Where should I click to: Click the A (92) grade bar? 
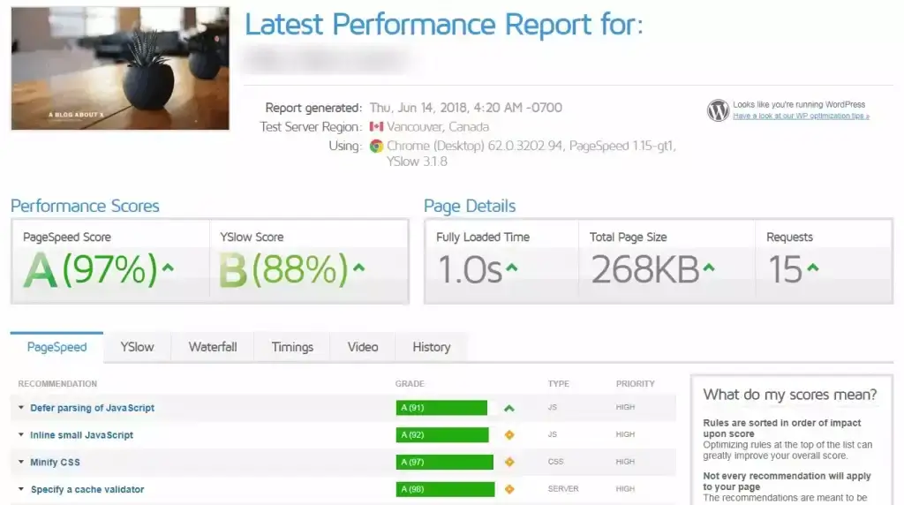442,434
